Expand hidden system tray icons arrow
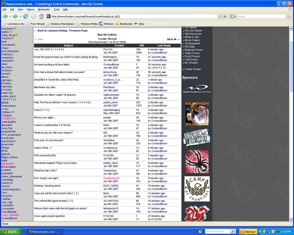Viewport: 294px width, 235px height. coord(260,232)
